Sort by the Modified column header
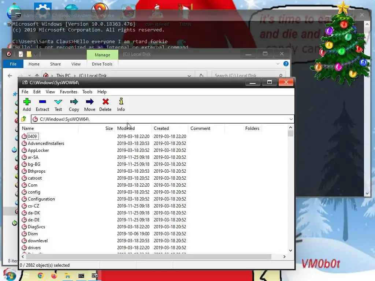Viewport: 375px width, 281px height. click(x=133, y=128)
